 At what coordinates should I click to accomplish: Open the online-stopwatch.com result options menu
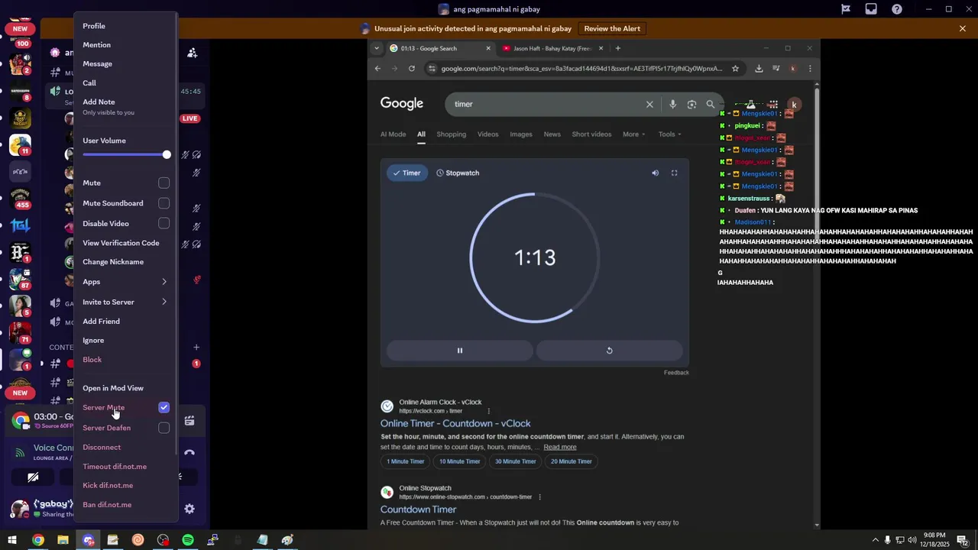click(539, 497)
